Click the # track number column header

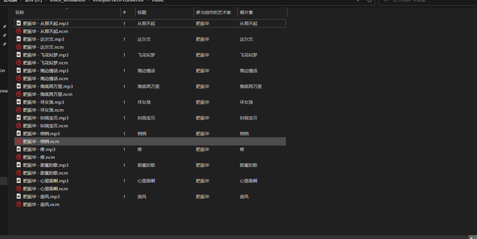(x=124, y=13)
